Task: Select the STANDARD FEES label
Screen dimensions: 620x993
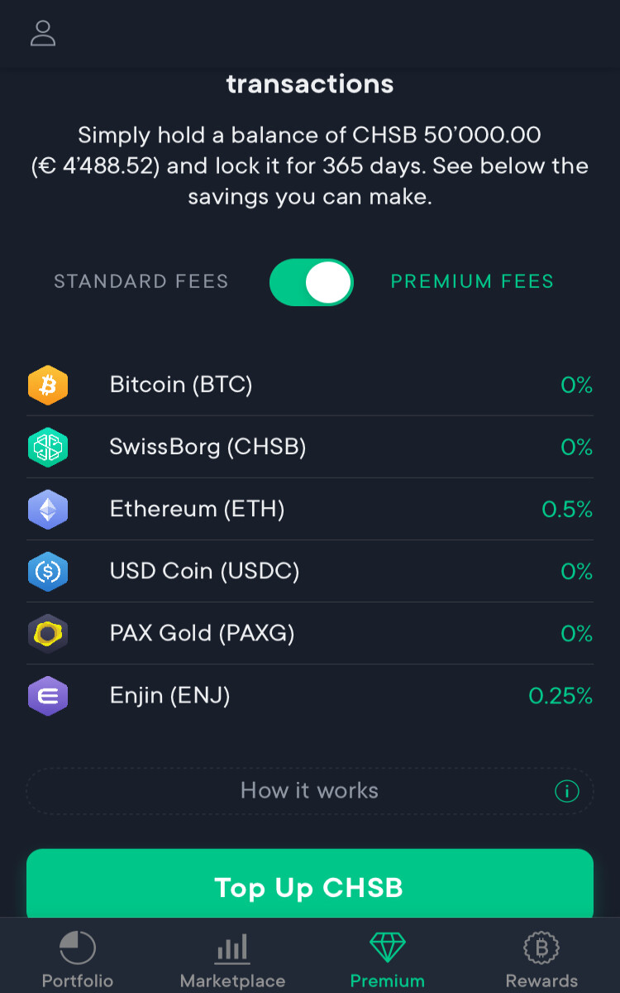Action: [x=141, y=281]
